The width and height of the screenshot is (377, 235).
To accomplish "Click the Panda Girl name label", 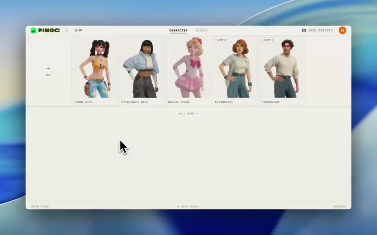I will (x=83, y=102).
